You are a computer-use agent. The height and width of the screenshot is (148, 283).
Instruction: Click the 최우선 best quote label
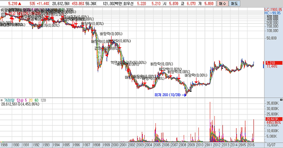pos(128,4)
